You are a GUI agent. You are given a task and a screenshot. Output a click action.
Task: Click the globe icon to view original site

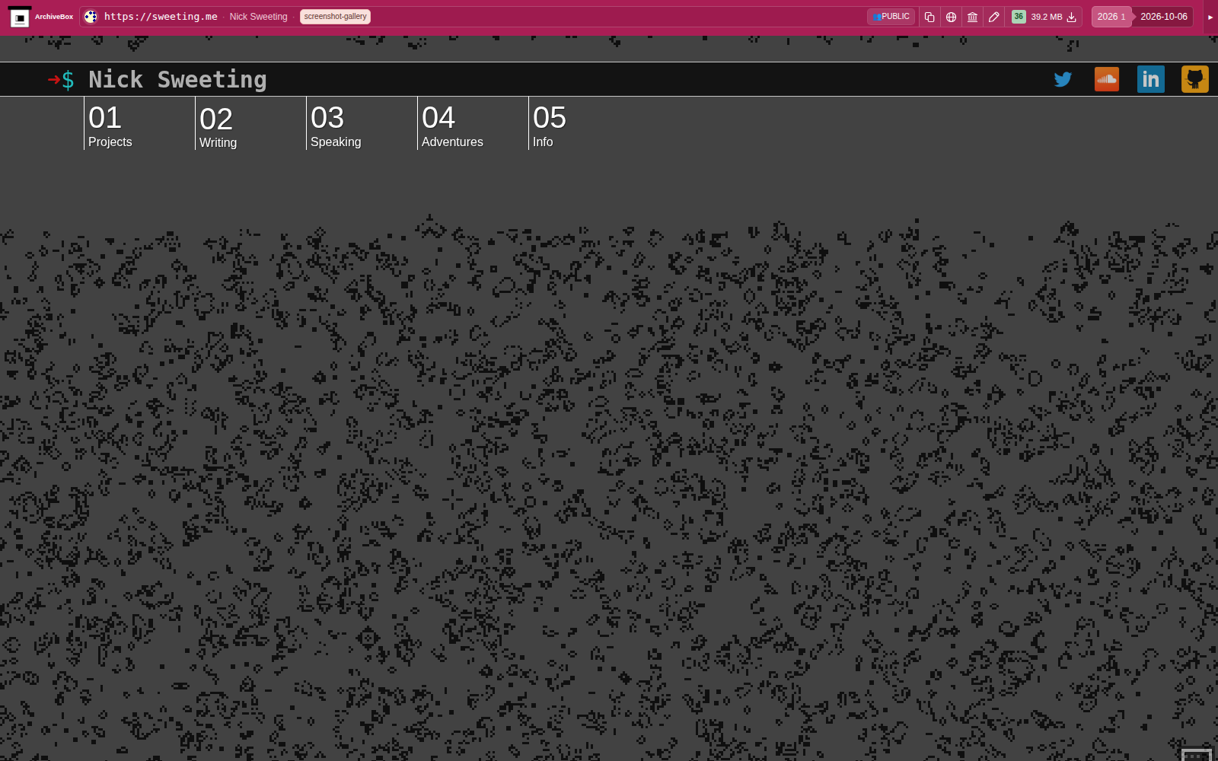(x=951, y=17)
